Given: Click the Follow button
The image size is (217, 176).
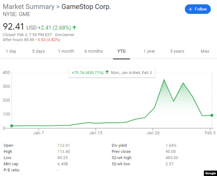Looking at the screenshot, I should point(198,9).
